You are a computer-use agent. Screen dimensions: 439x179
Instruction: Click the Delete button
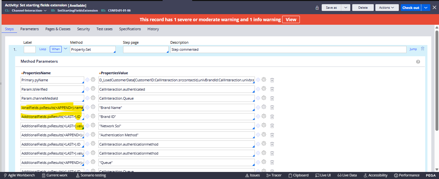click(x=363, y=8)
